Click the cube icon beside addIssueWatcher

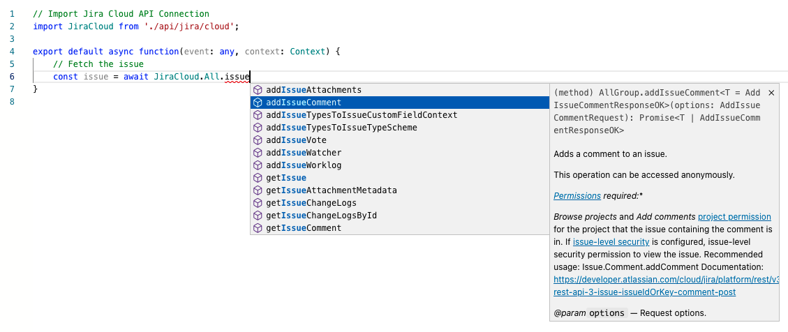258,153
